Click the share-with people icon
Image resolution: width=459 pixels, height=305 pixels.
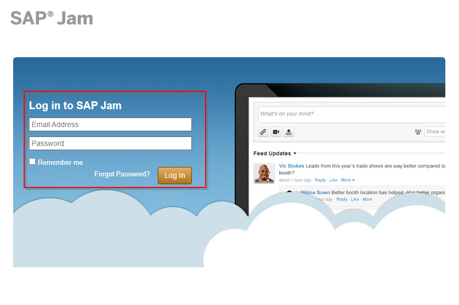click(x=418, y=132)
